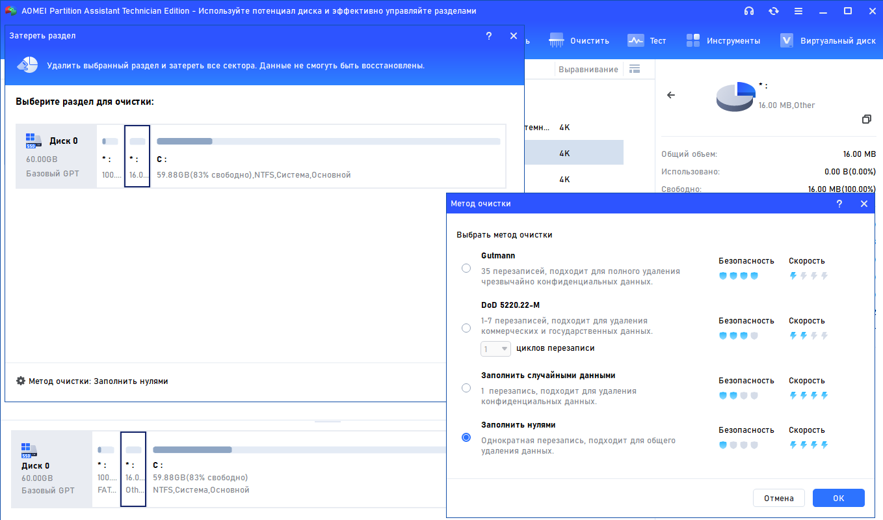Click the headset support icon in title bar
Viewport: 883px width, 520px height.
[x=749, y=11]
